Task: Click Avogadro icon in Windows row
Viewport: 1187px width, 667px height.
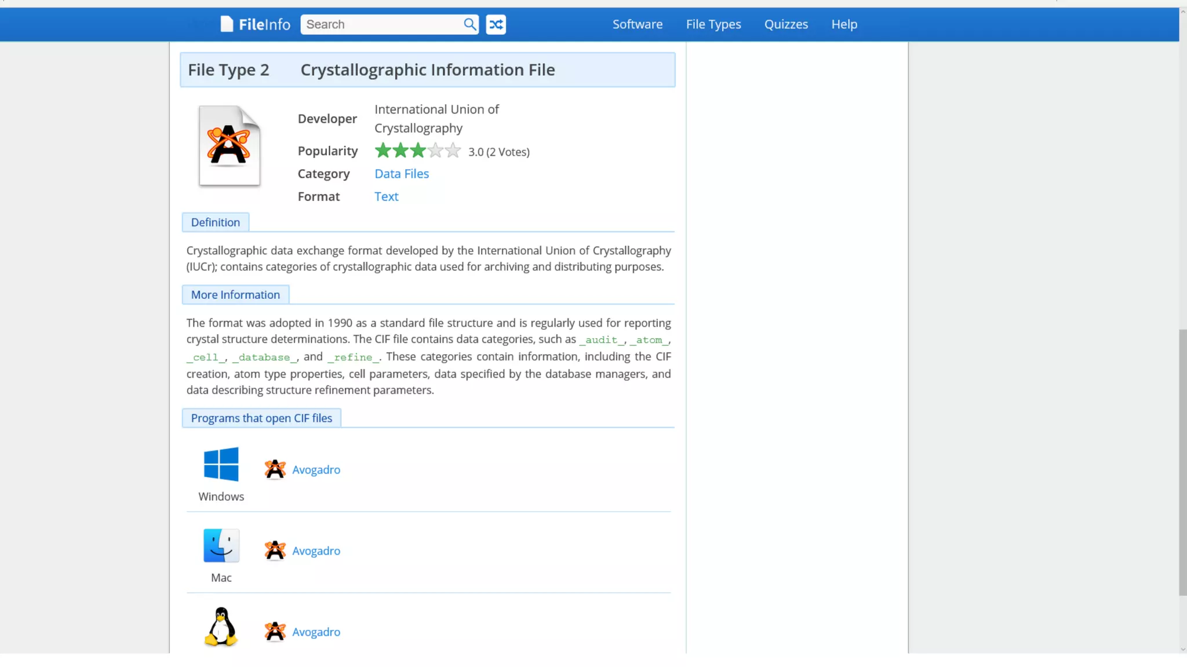Action: click(275, 470)
